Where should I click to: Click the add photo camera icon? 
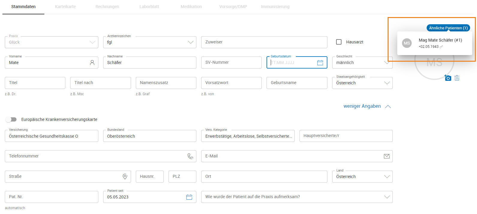pos(448,78)
